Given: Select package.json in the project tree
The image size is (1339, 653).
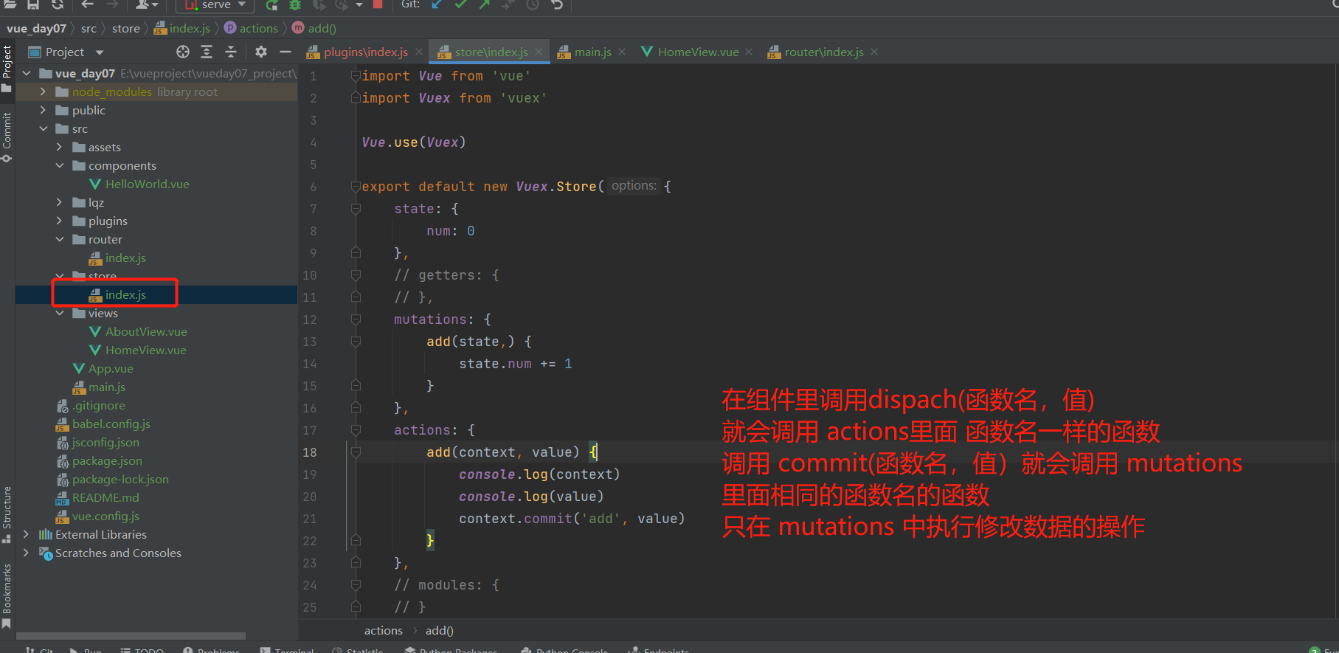Looking at the screenshot, I should (107, 460).
